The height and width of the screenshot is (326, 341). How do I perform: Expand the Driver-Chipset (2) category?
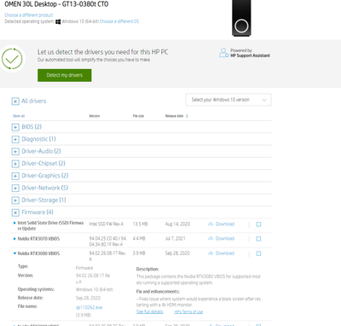coord(15,164)
